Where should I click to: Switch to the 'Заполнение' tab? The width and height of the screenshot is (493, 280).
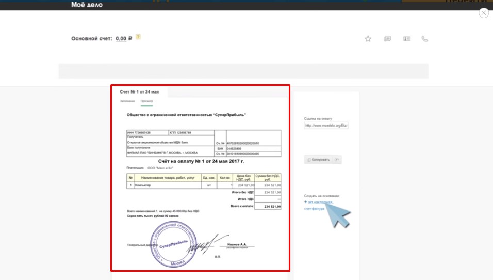point(127,101)
